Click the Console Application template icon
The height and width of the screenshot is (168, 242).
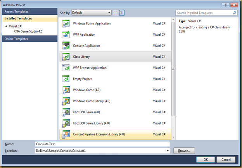tap(66, 46)
